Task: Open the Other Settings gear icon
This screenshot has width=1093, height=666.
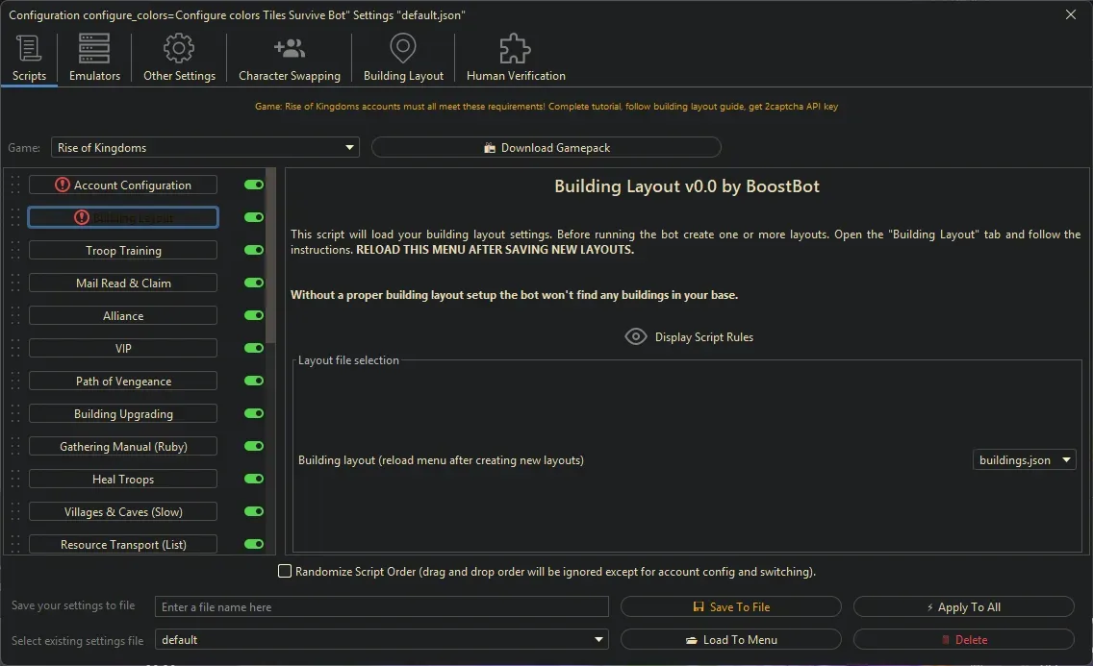Action: (178, 46)
